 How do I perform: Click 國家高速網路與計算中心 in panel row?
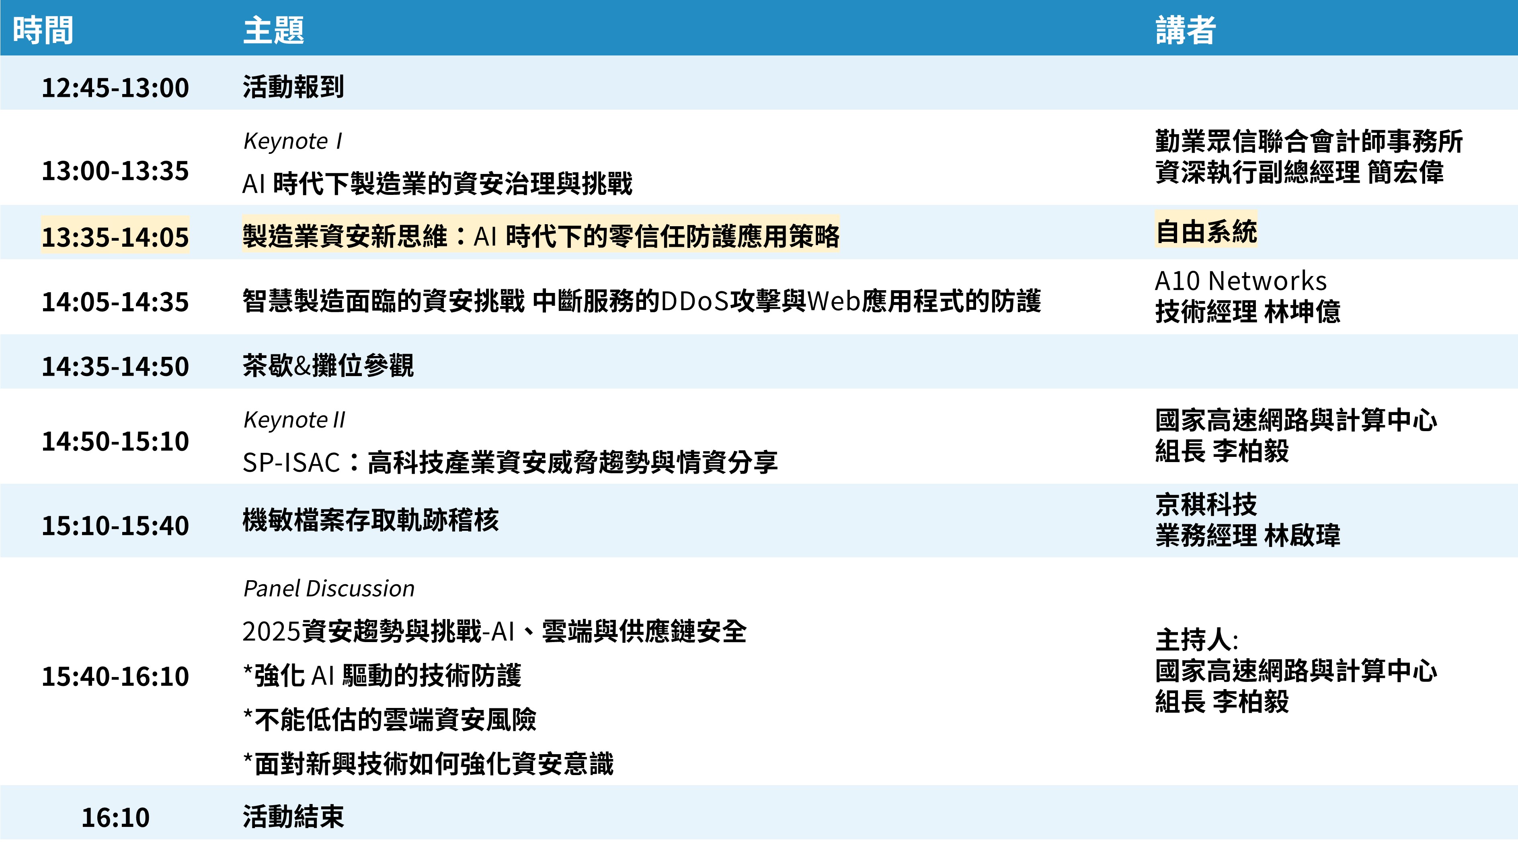[x=1296, y=671]
